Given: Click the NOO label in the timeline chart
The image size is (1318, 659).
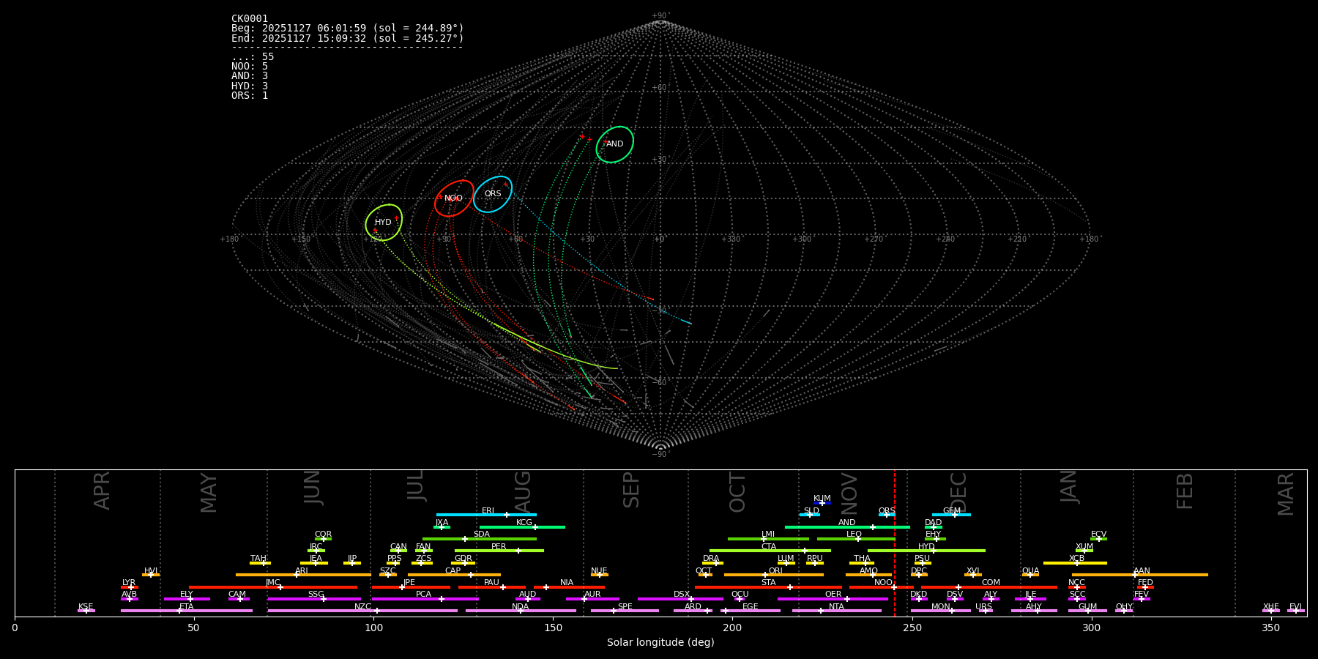Looking at the screenshot, I should pos(883,583).
